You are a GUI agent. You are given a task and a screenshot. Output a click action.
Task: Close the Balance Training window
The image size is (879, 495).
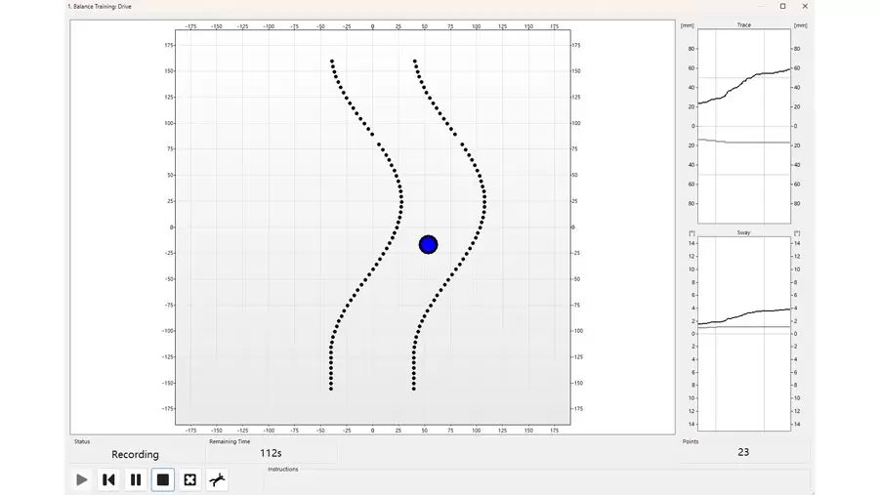[x=805, y=6]
